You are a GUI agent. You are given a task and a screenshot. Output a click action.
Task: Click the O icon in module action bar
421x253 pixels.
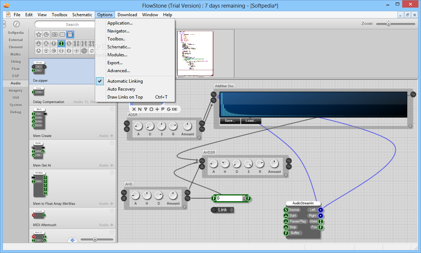(151, 109)
